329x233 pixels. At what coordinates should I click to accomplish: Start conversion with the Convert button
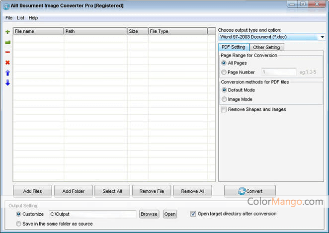[250, 191]
